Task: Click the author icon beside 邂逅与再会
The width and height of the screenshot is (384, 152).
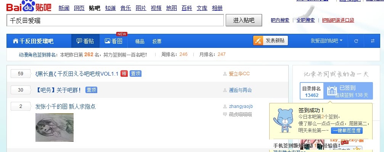Action: click(x=225, y=90)
